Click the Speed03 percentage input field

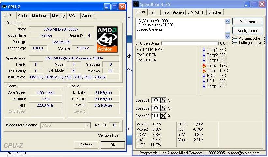pos(156,116)
